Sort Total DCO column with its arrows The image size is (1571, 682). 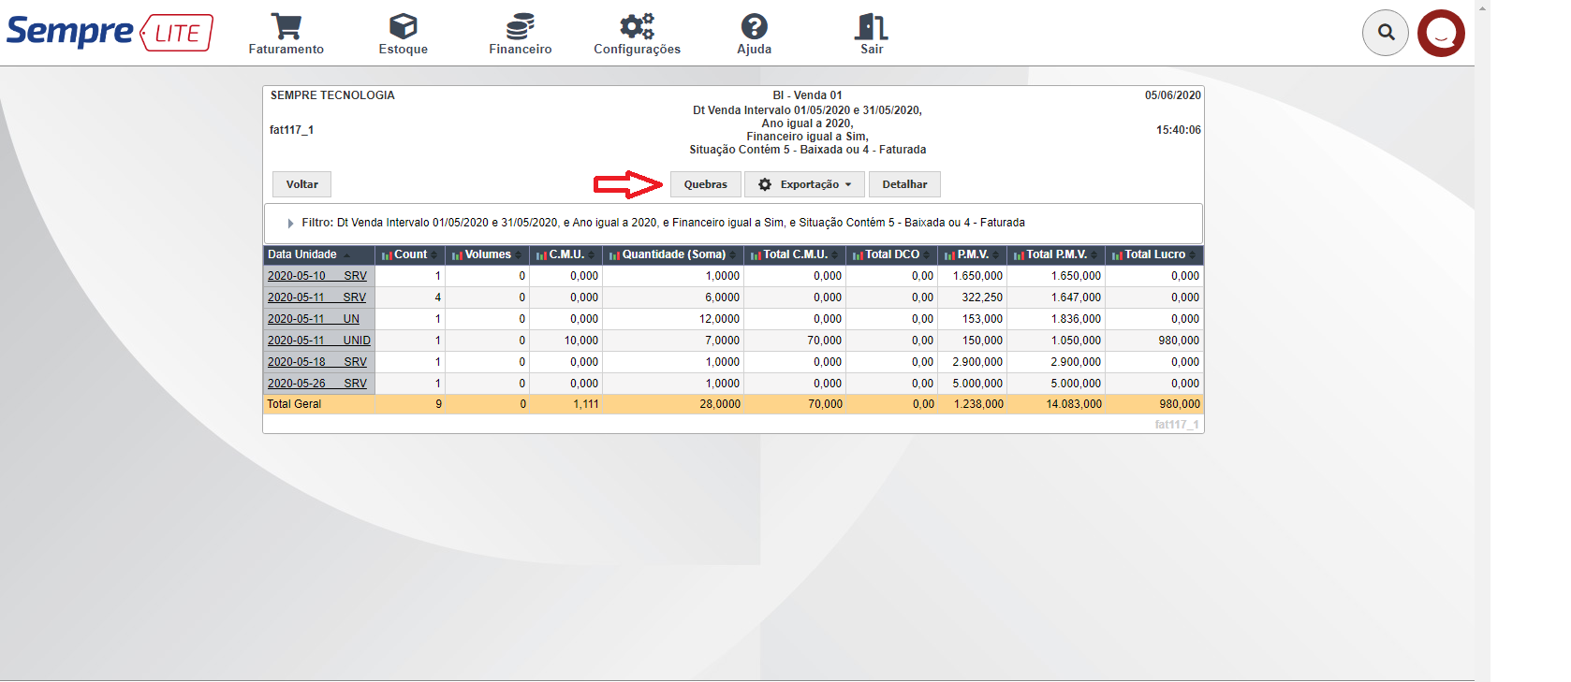coord(927,255)
